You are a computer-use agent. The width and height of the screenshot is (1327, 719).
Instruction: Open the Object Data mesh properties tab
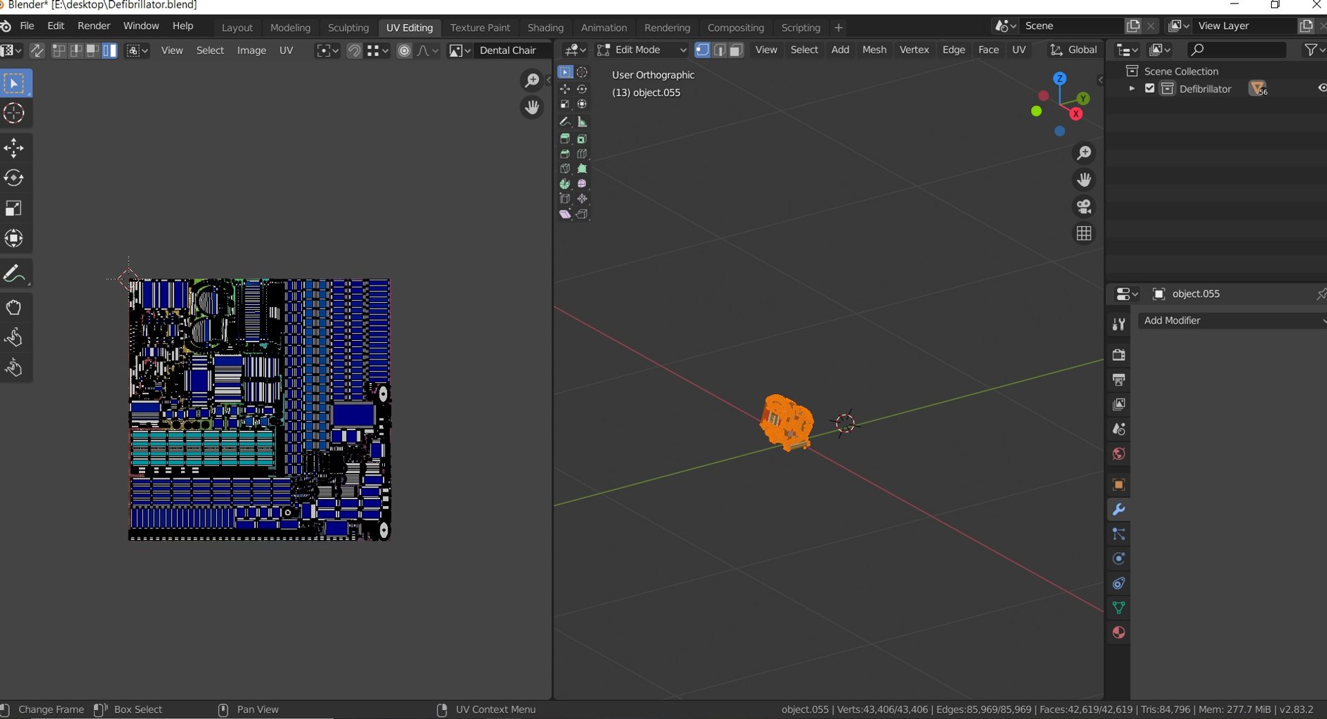[1118, 608]
